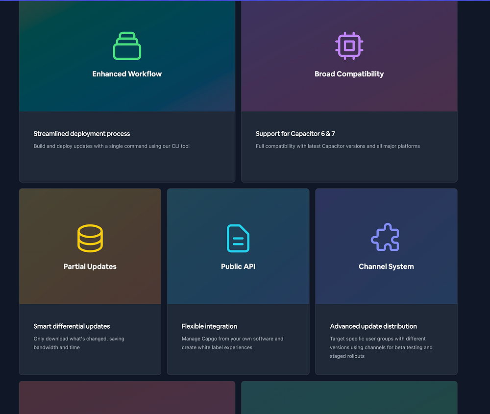Image resolution: width=490 pixels, height=414 pixels.
Task: Click 'Flexible integration' subtitle
Action: (x=209, y=326)
